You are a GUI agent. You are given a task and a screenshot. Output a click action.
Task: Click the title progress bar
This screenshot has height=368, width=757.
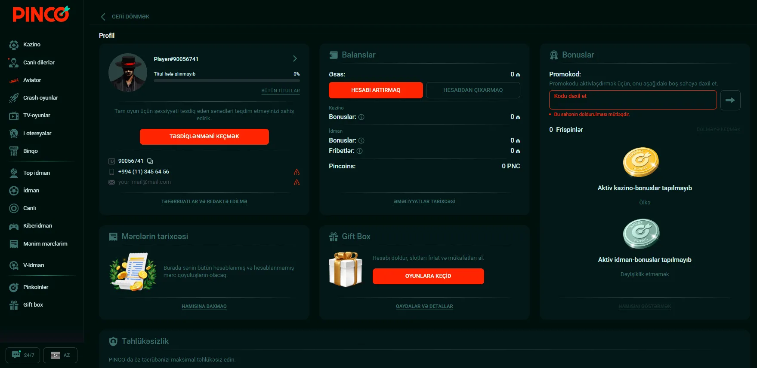tap(226, 80)
